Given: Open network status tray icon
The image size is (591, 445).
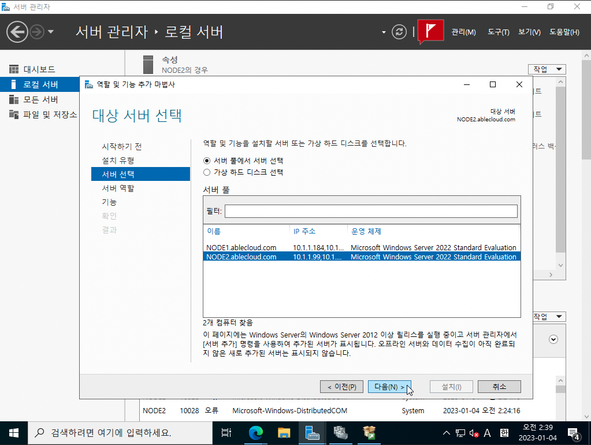Looking at the screenshot, I should pyautogui.click(x=460, y=433).
